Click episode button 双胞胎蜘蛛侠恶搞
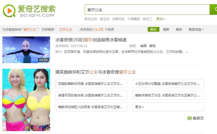 pos(91,84)
